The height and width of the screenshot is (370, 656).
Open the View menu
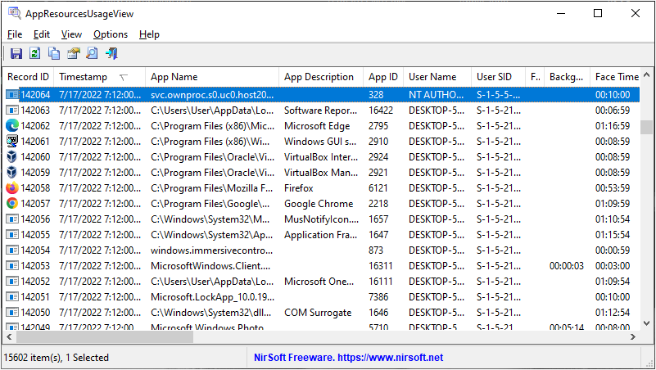click(x=71, y=34)
